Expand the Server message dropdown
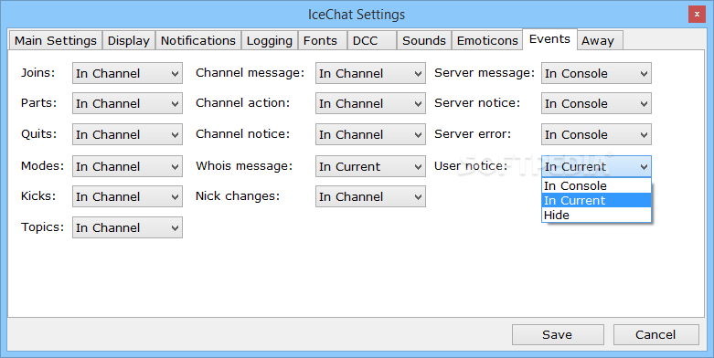The image size is (714, 358). (596, 73)
